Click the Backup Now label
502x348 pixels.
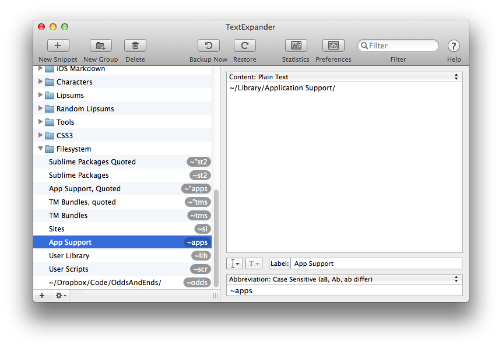coord(208,59)
